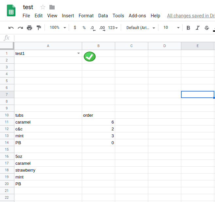Click caramel cell in row 17
Viewport: 215px width, 202px height.
(x=48, y=163)
